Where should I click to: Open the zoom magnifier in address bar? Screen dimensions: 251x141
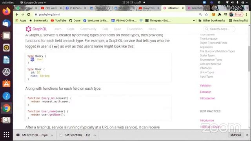(x=200, y=14)
